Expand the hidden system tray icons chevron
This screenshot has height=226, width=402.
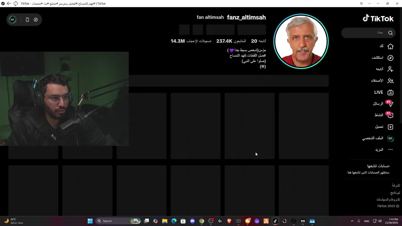(352, 221)
